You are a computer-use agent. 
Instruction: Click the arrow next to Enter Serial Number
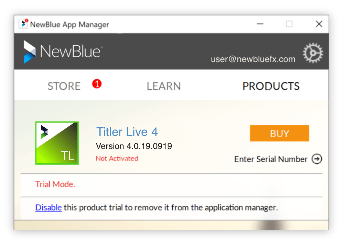pos(317,159)
